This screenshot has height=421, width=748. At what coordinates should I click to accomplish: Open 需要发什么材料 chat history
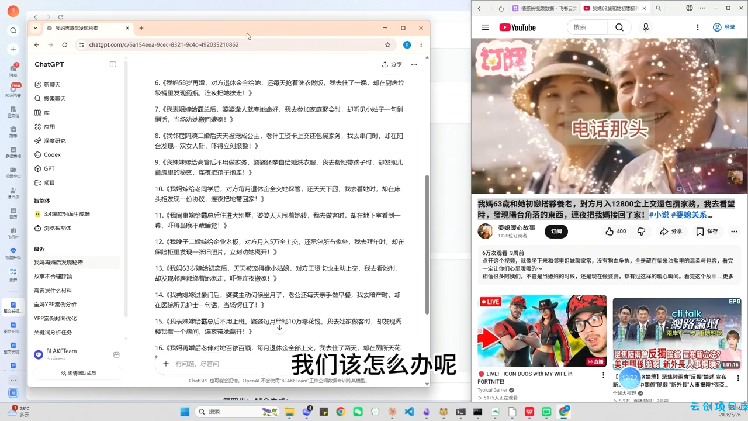coord(53,291)
